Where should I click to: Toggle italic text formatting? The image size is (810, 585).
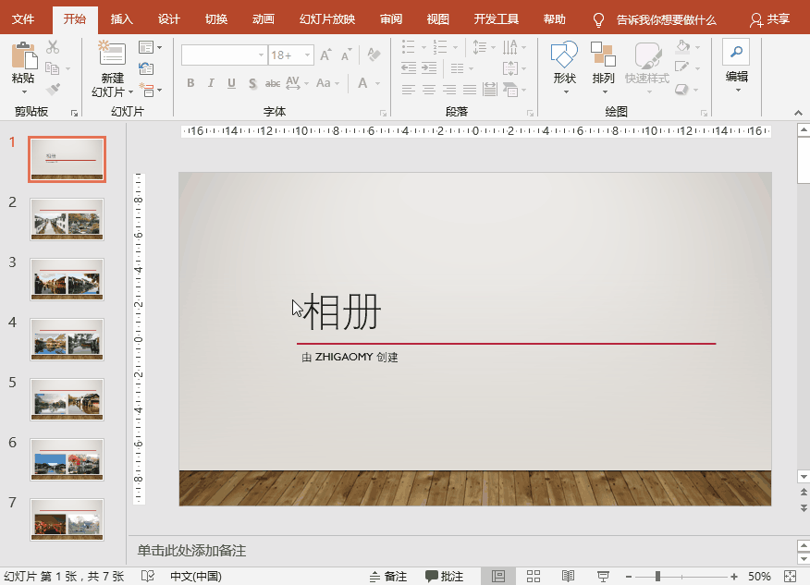(211, 83)
